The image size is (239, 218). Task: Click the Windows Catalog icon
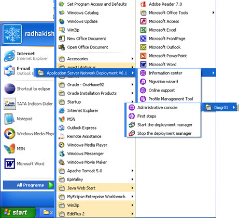tap(62, 12)
